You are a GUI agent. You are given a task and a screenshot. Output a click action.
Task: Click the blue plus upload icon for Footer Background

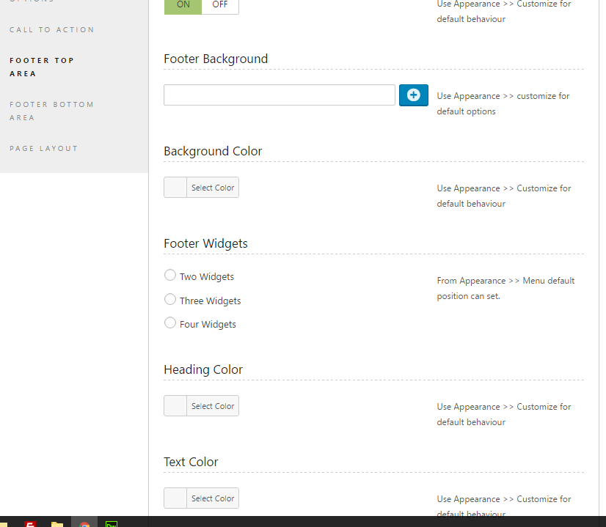pos(413,95)
